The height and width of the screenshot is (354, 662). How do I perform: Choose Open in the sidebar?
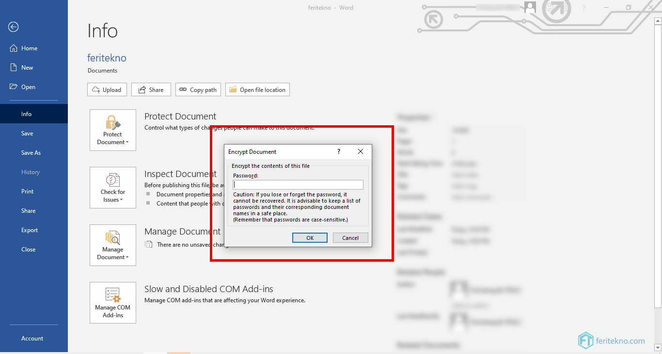point(34,87)
